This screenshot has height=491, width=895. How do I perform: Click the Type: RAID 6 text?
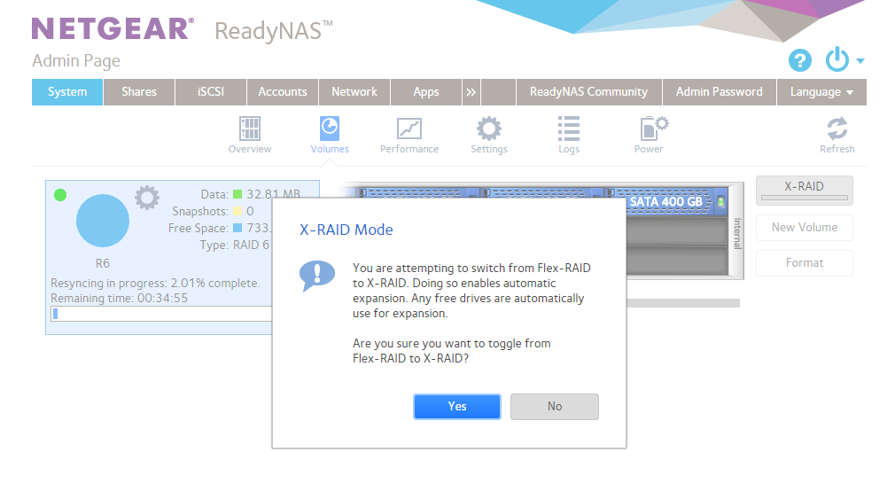click(x=235, y=245)
